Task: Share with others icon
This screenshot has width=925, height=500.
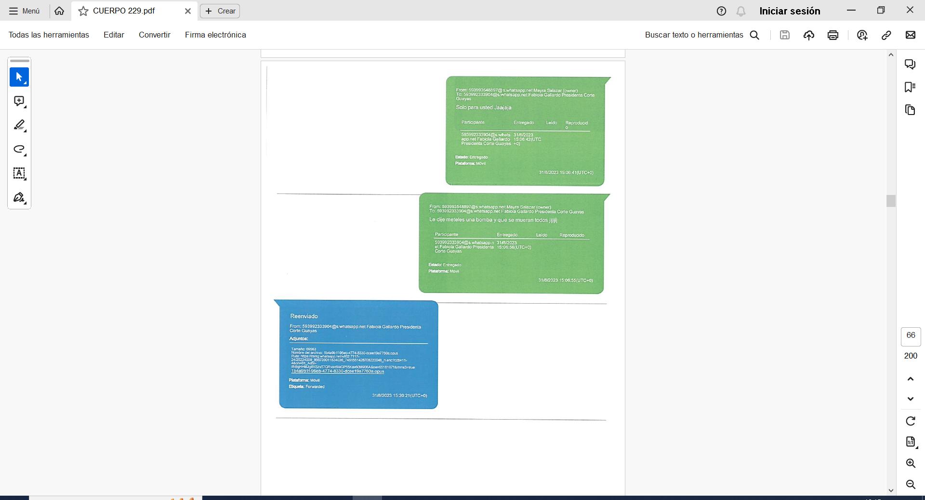Action: pyautogui.click(x=862, y=35)
